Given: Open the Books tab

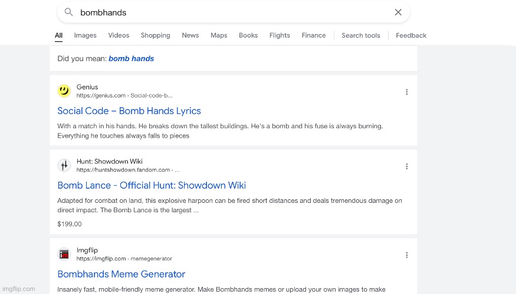Looking at the screenshot, I should pyautogui.click(x=248, y=35).
